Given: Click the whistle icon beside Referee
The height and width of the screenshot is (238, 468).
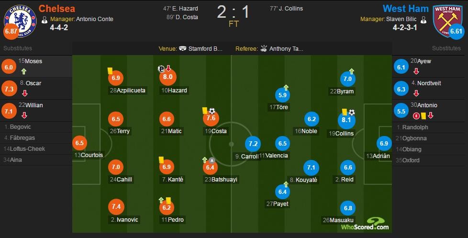Looking at the screenshot, I should click(x=264, y=48).
